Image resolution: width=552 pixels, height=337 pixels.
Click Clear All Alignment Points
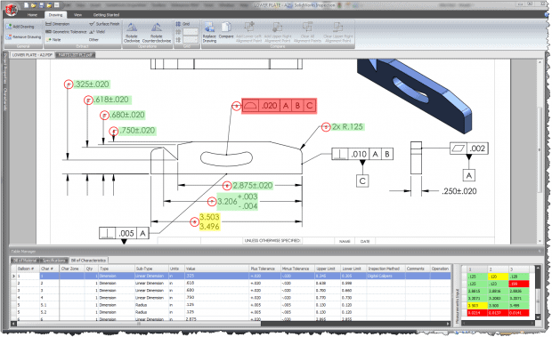click(x=307, y=32)
